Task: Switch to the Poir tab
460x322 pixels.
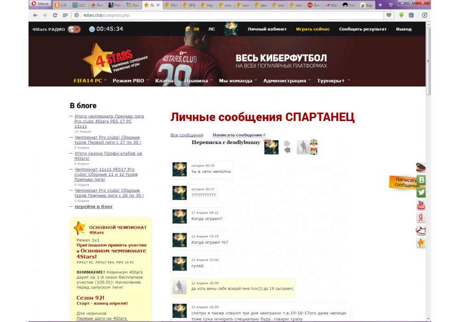Action: click(x=115, y=5)
